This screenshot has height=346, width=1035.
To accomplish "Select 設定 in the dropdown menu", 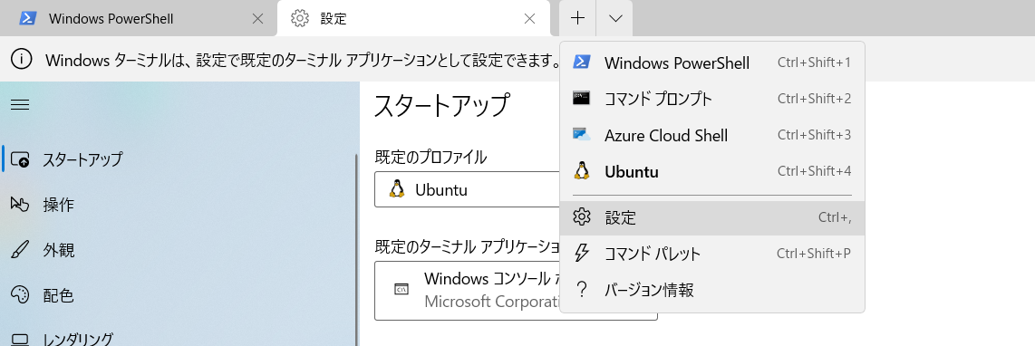I will 711,217.
